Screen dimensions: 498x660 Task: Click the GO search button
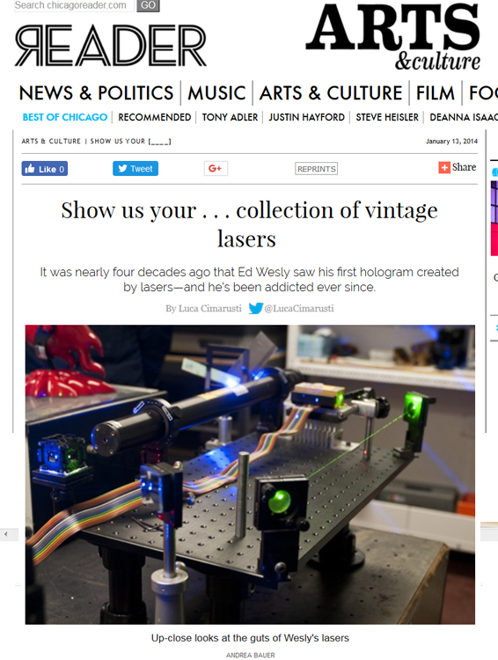coord(148,5)
